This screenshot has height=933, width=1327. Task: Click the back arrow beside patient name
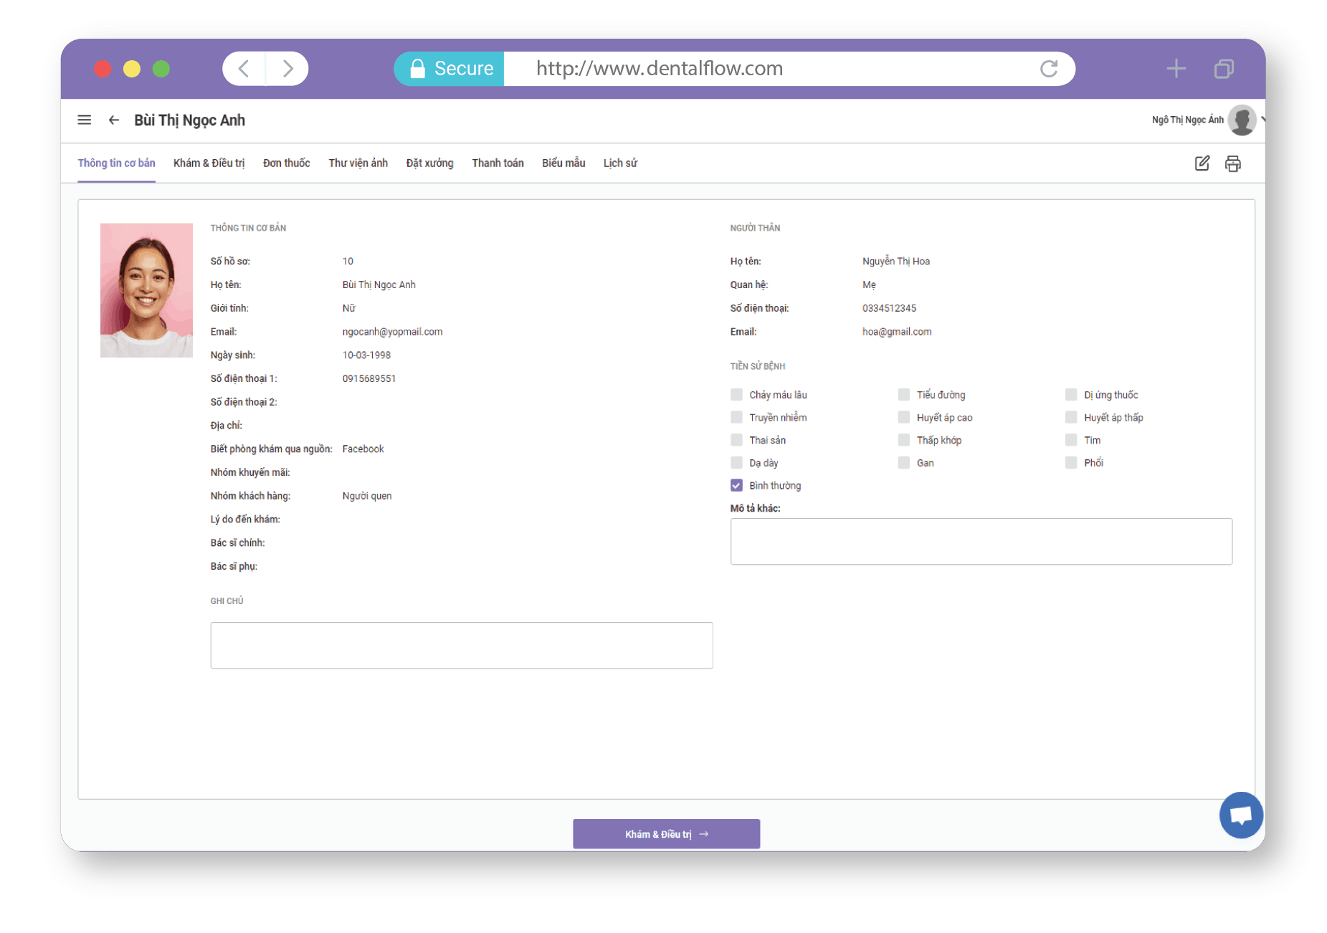tap(113, 120)
